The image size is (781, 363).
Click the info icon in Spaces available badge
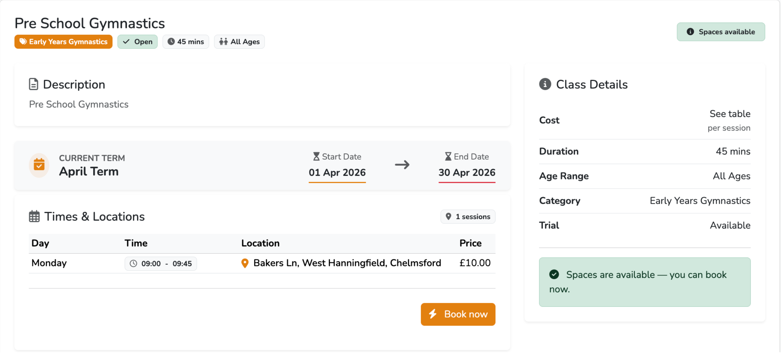click(x=690, y=32)
